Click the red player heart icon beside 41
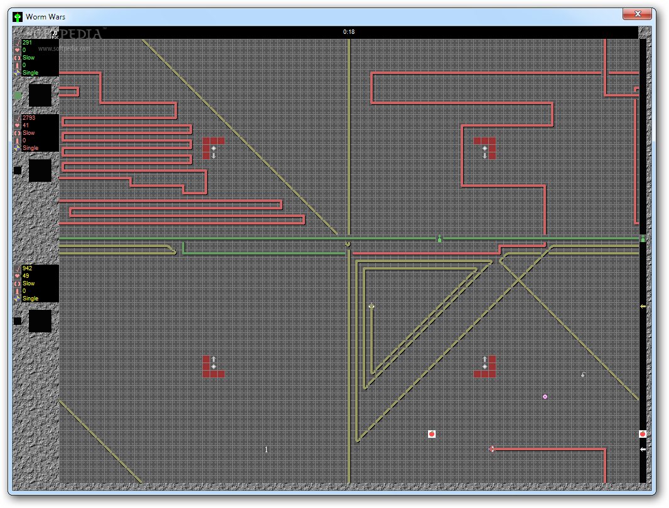 18,126
